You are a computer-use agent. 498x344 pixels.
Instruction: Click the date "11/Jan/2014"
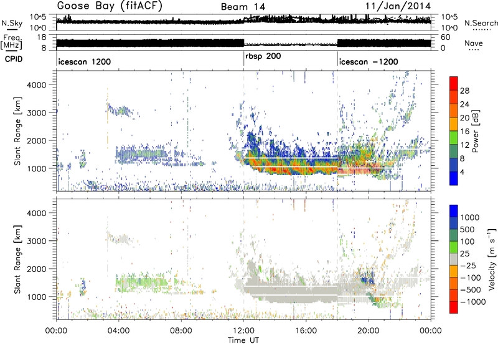tap(398, 6)
